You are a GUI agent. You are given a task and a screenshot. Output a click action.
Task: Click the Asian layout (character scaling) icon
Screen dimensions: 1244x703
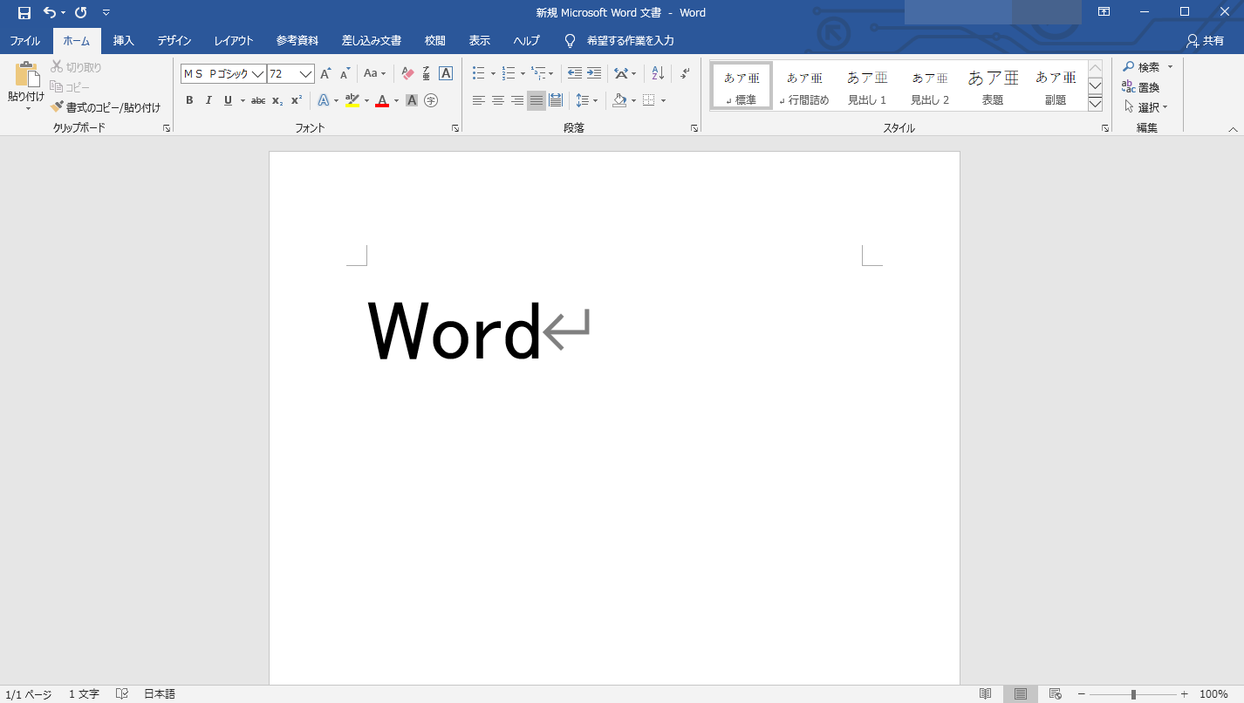[620, 73]
